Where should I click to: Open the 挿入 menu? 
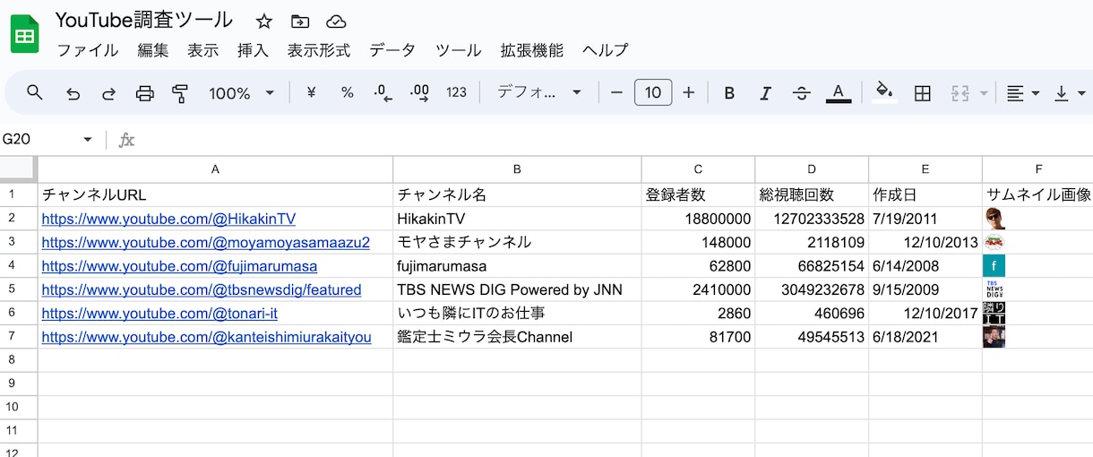(x=254, y=50)
